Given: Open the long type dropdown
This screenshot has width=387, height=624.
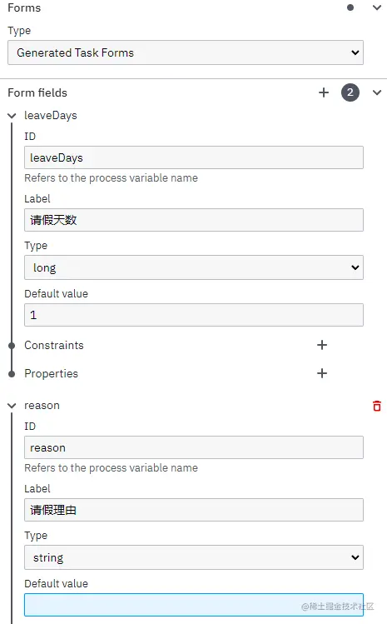Looking at the screenshot, I should pos(194,267).
